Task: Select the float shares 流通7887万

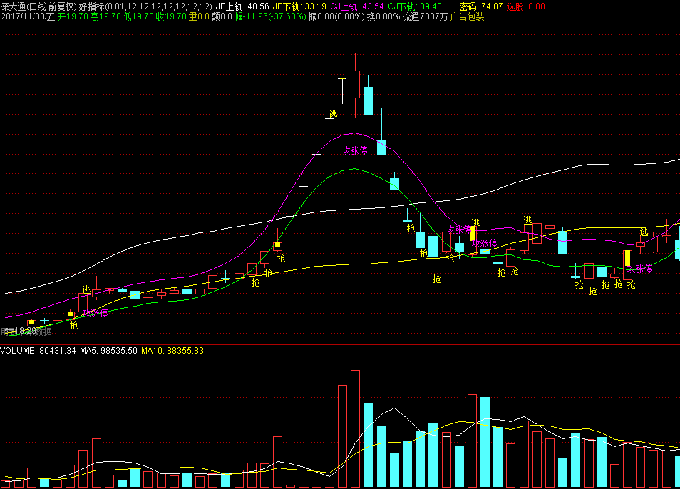Action: (x=425, y=17)
